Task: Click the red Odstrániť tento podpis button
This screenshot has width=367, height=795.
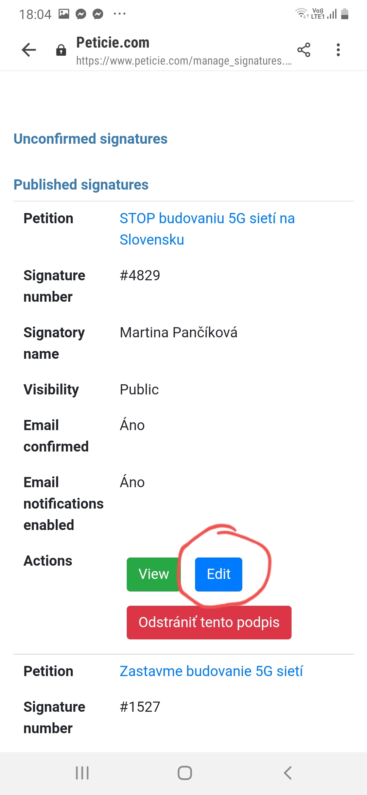Action: point(209,622)
